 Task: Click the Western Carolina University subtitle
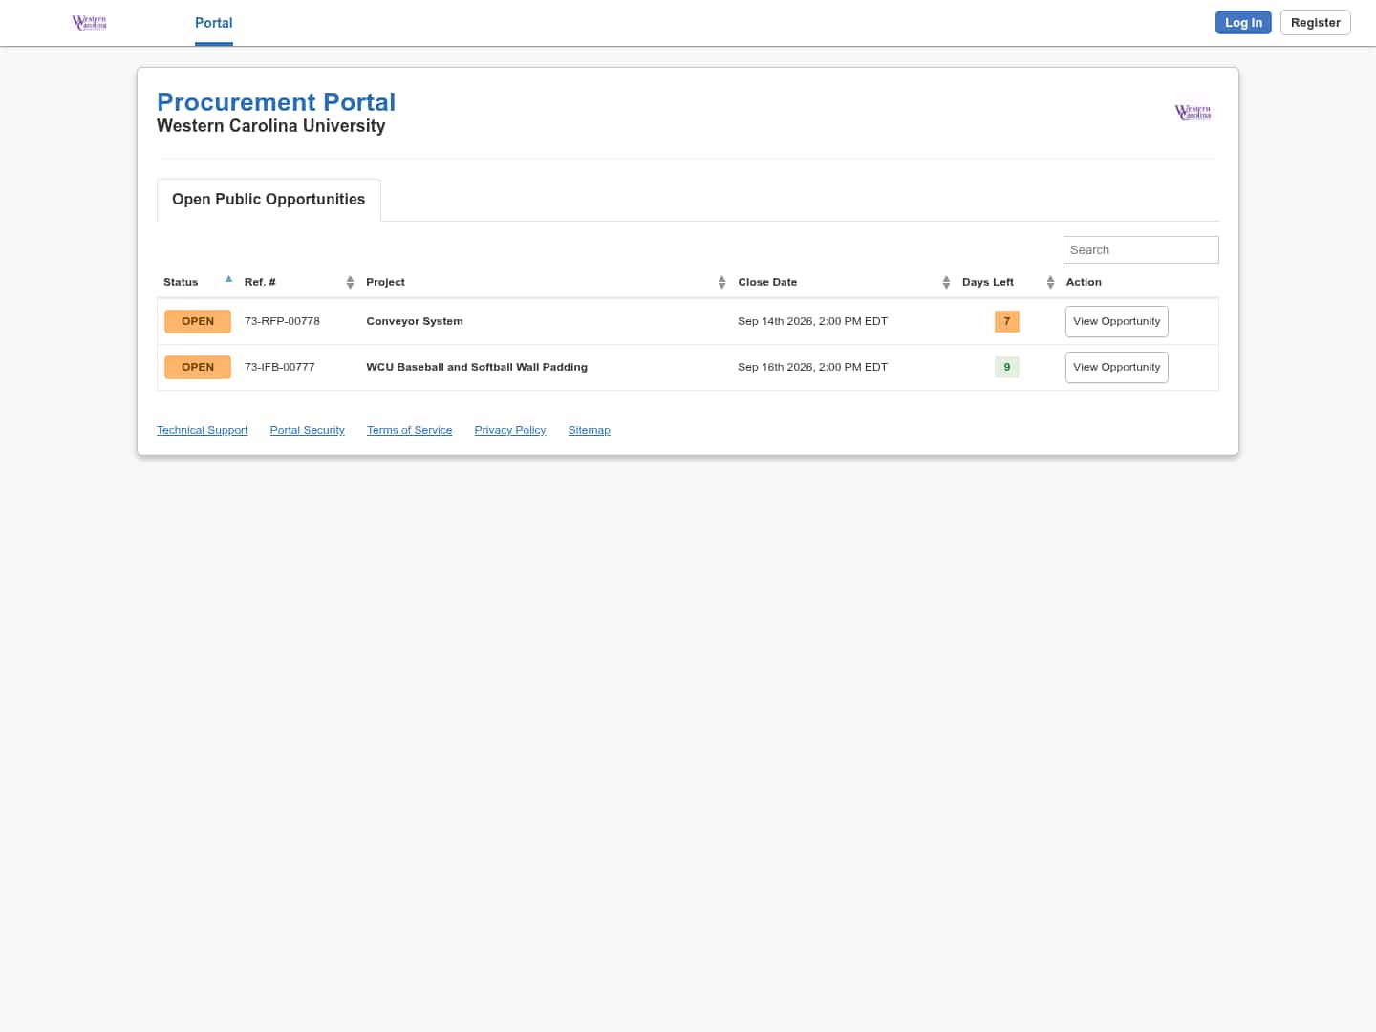(271, 126)
